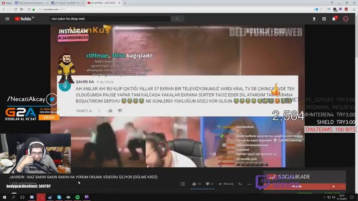Screen dimensions: 358x201
Task: Click the taskbar clock showing 23:21
Action: 342,197
